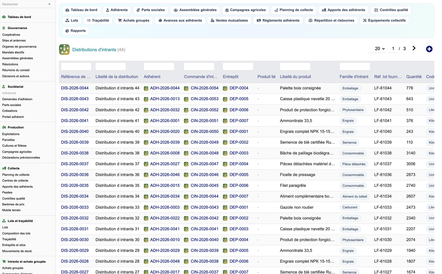
Task: Add a new distribution with plus icon
Action: (x=429, y=49)
